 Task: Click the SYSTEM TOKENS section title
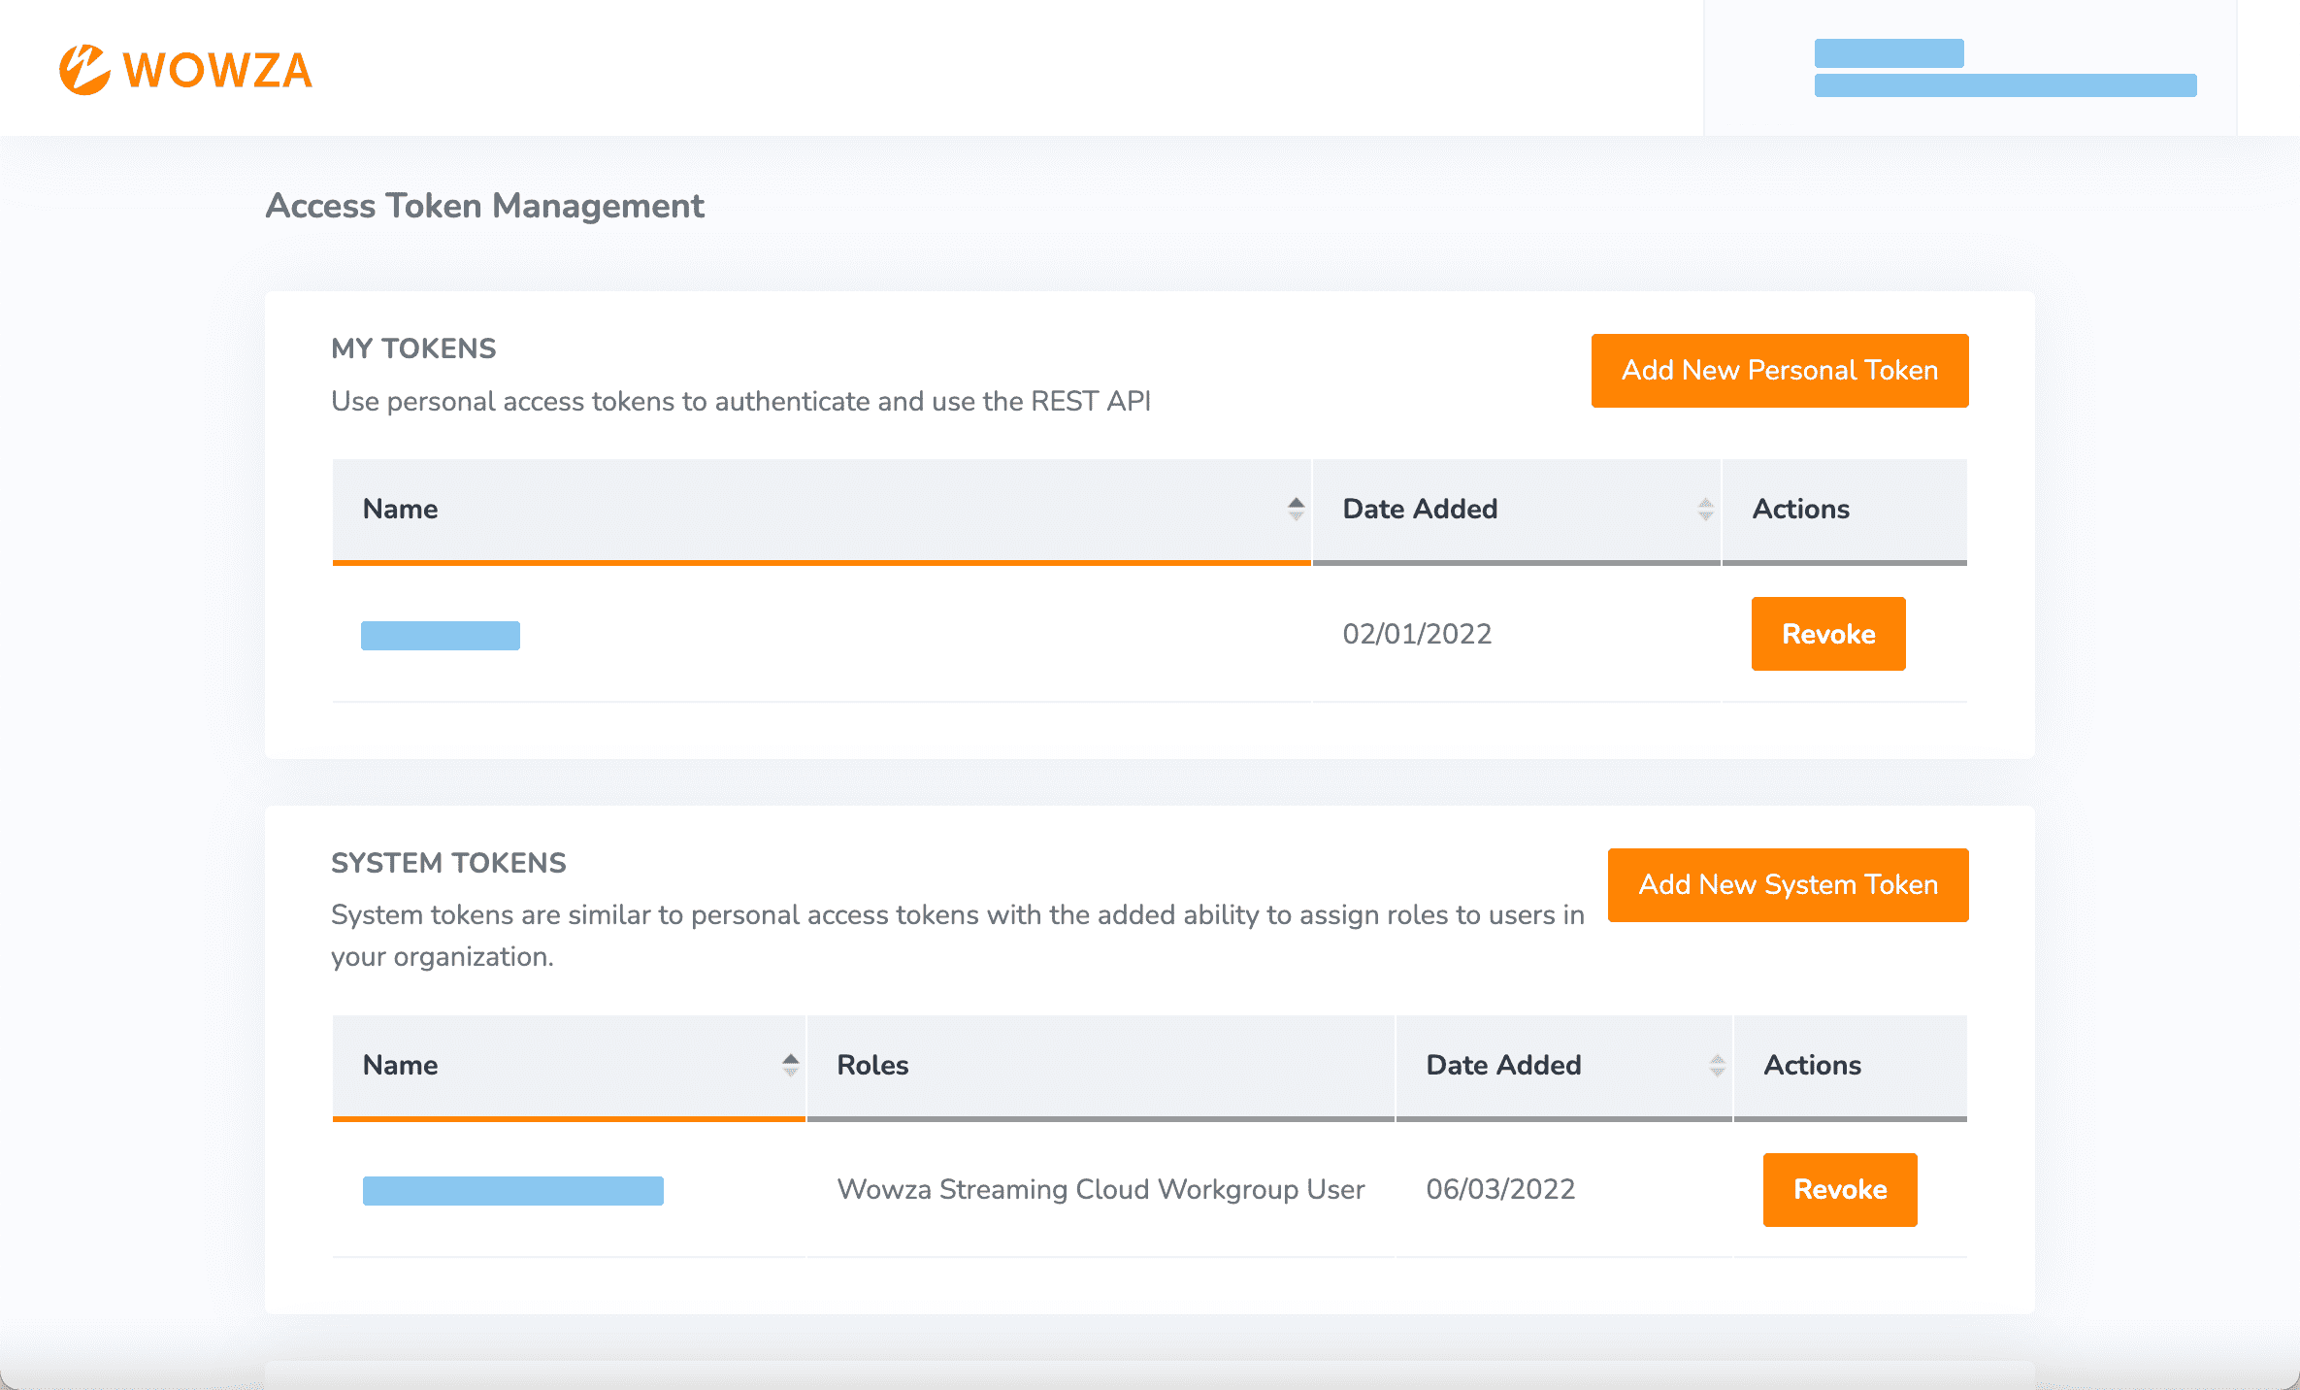tap(448, 863)
